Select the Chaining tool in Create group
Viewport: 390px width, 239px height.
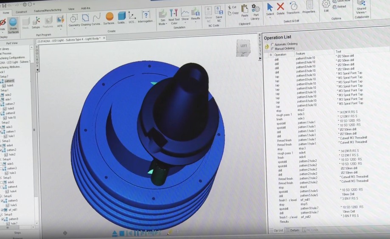coord(86,20)
